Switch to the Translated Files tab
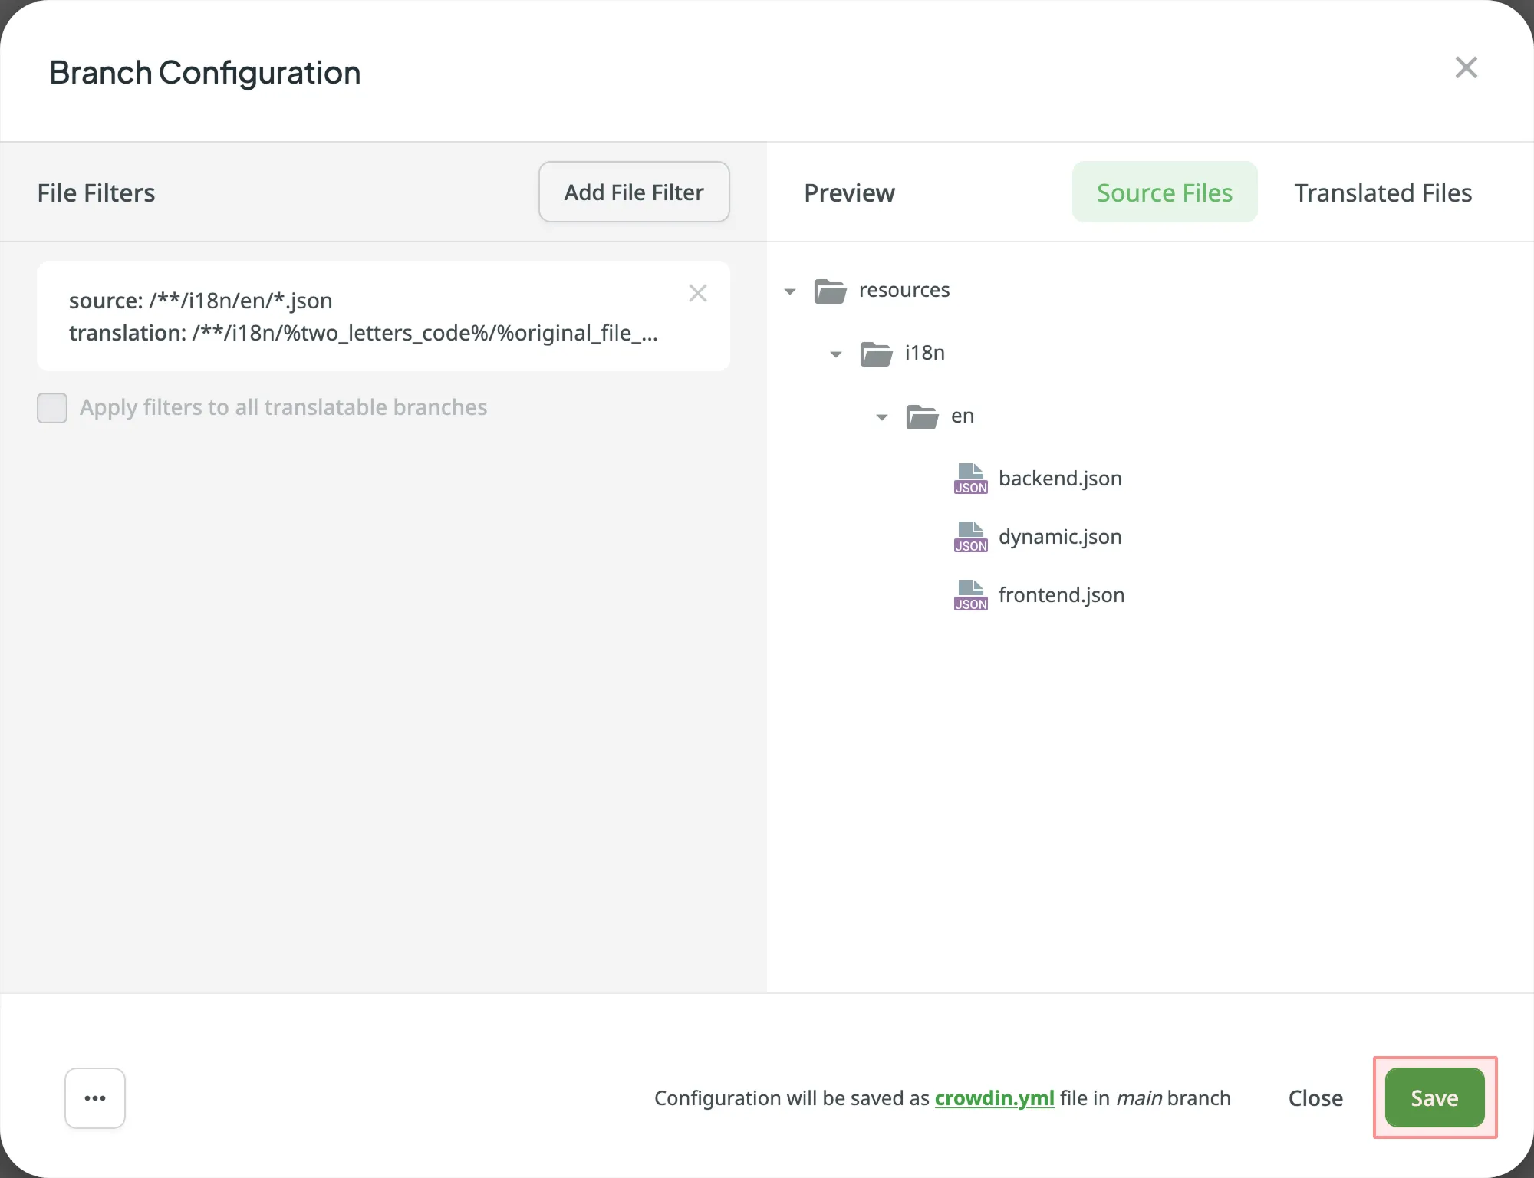Viewport: 1534px width, 1178px height. [1382, 192]
